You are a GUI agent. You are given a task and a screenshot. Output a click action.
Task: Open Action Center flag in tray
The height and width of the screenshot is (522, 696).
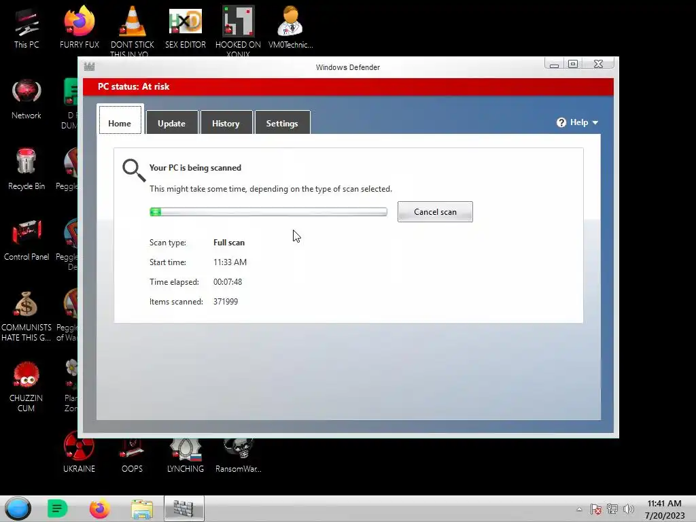(595, 509)
